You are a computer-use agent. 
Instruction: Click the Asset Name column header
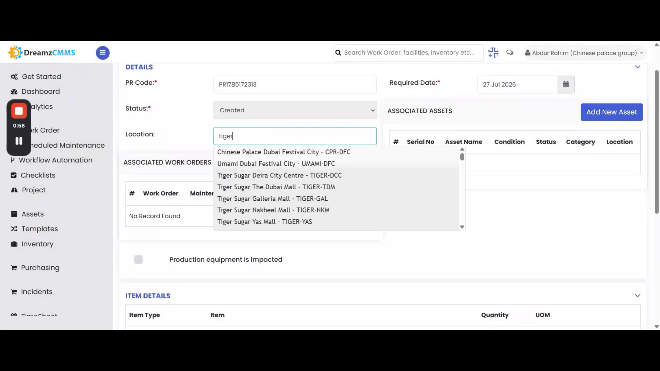point(464,142)
